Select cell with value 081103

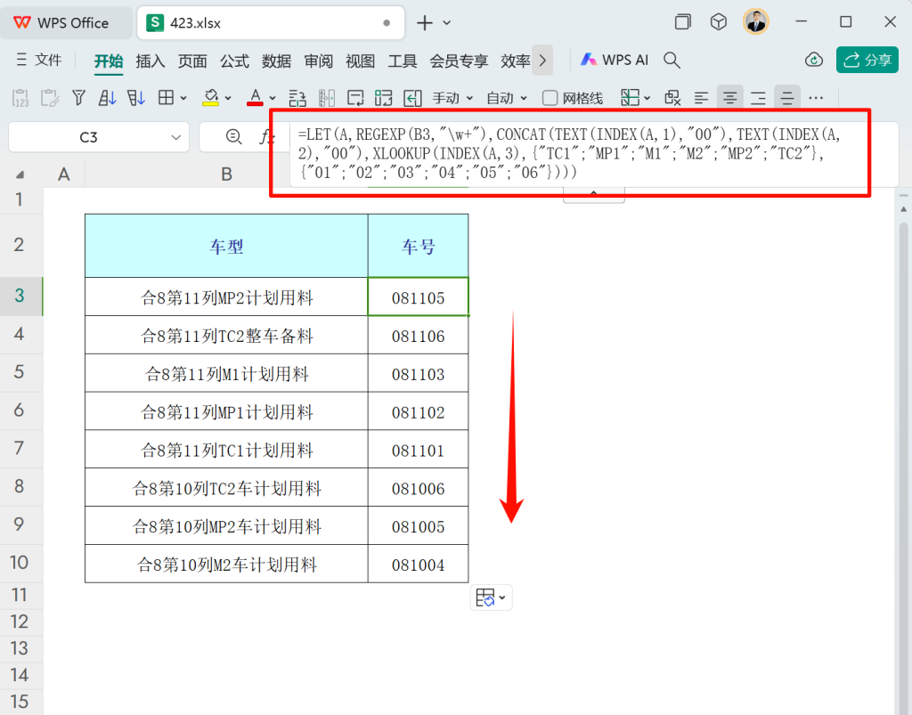click(418, 374)
